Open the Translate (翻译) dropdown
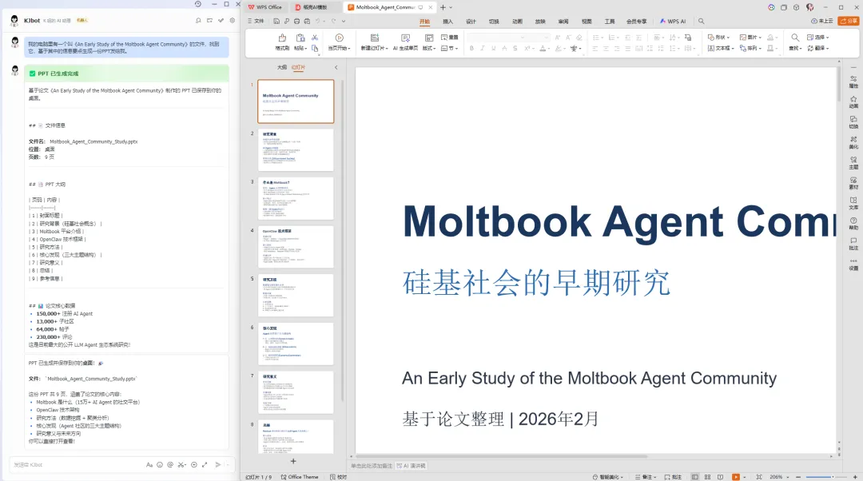Screen dimensions: 863x481 818,49
